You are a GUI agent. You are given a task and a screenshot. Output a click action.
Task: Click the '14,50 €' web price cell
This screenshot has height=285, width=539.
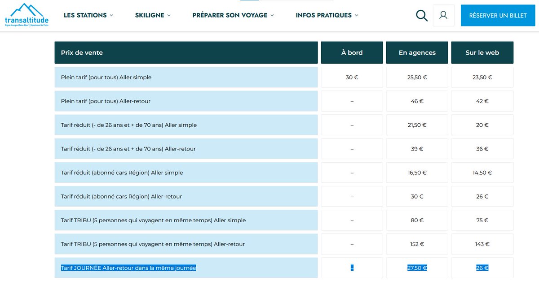point(482,173)
